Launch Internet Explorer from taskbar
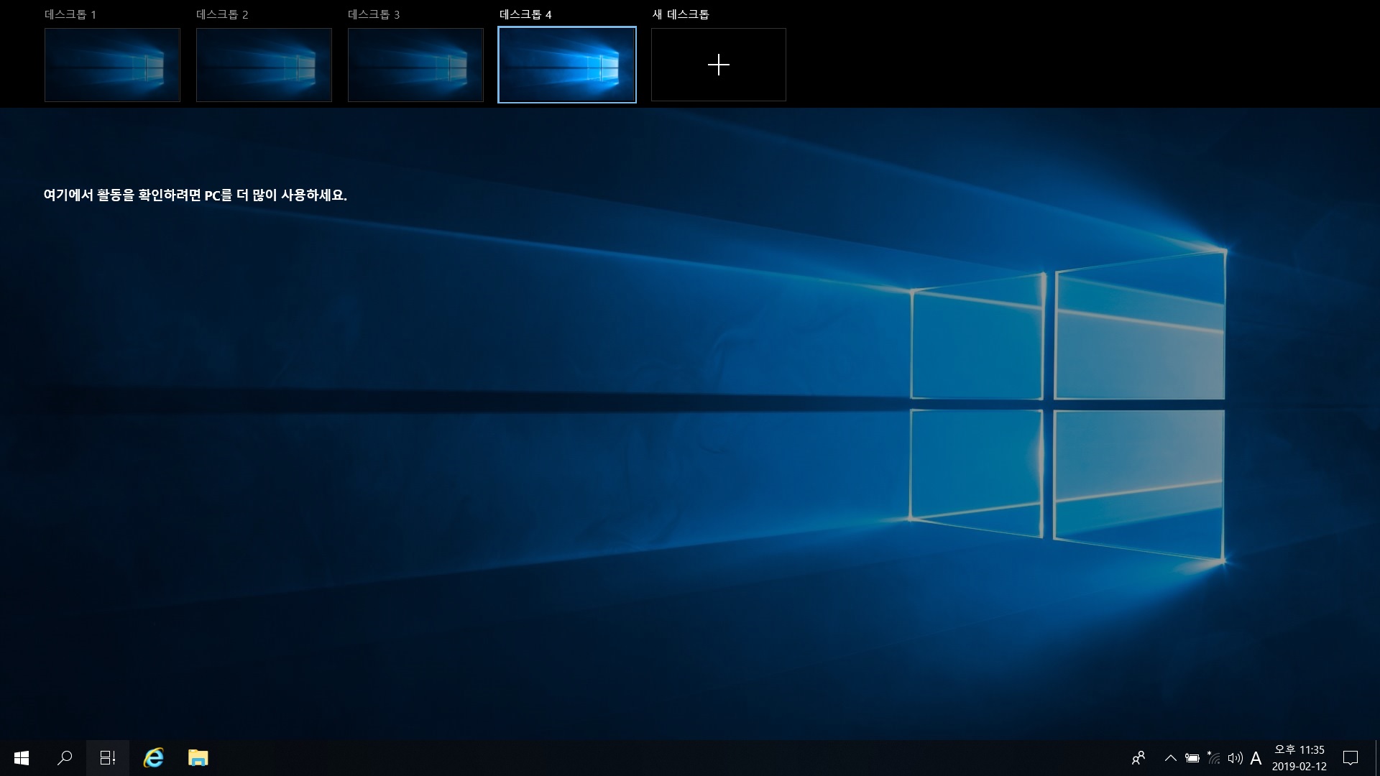Viewport: 1380px width, 776px height. coord(153,758)
